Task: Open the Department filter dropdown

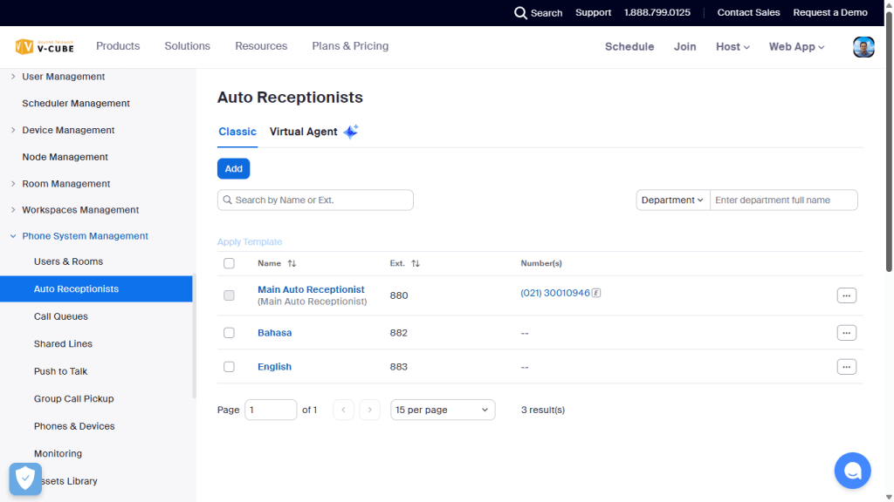Action: 672,200
